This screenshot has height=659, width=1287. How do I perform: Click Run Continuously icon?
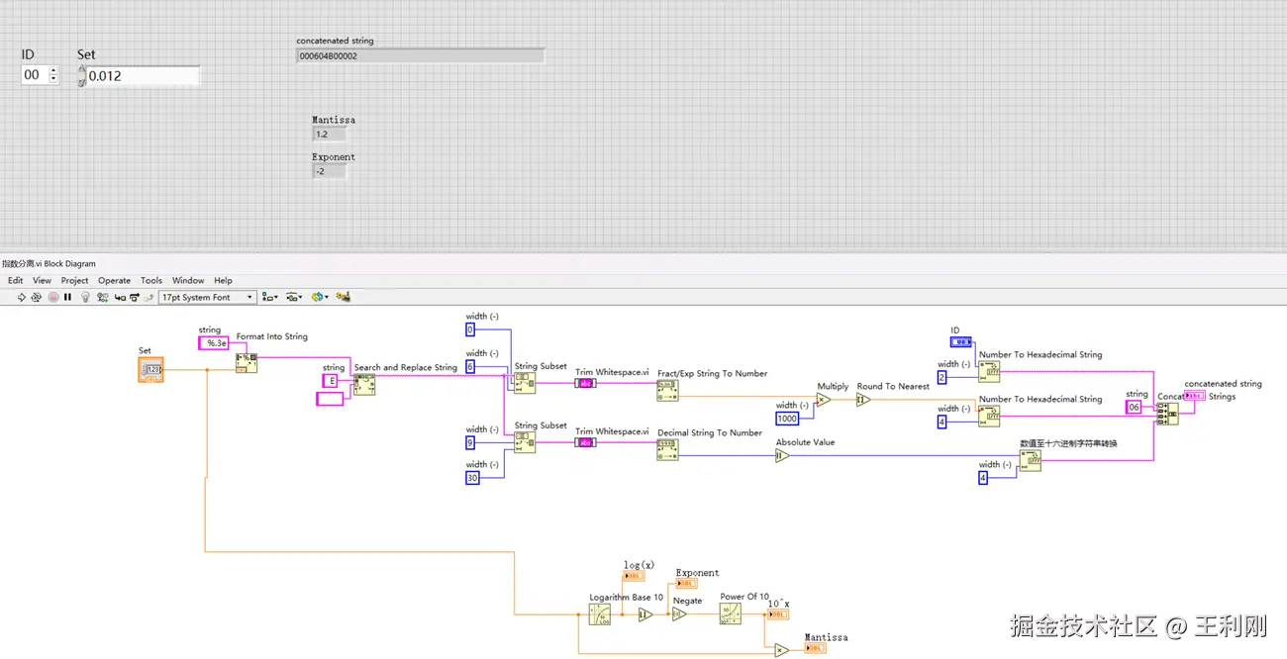tap(36, 297)
